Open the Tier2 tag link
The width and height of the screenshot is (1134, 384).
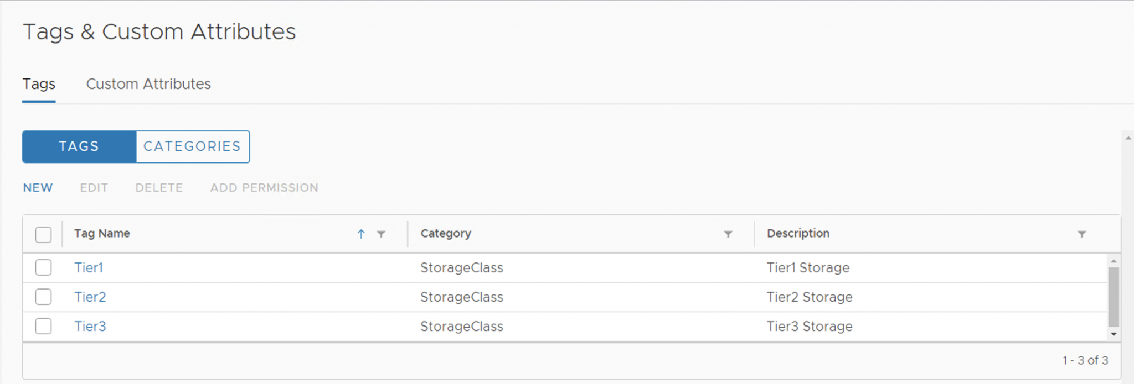[90, 297]
